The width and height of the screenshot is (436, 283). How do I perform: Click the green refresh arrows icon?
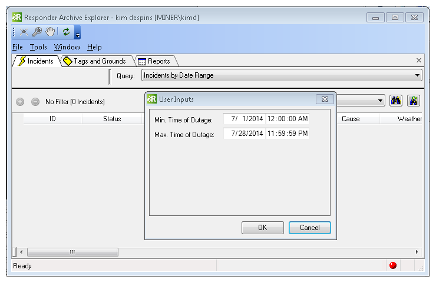[x=66, y=32]
